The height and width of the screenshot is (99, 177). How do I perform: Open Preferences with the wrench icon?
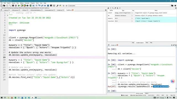pos(57,5)
